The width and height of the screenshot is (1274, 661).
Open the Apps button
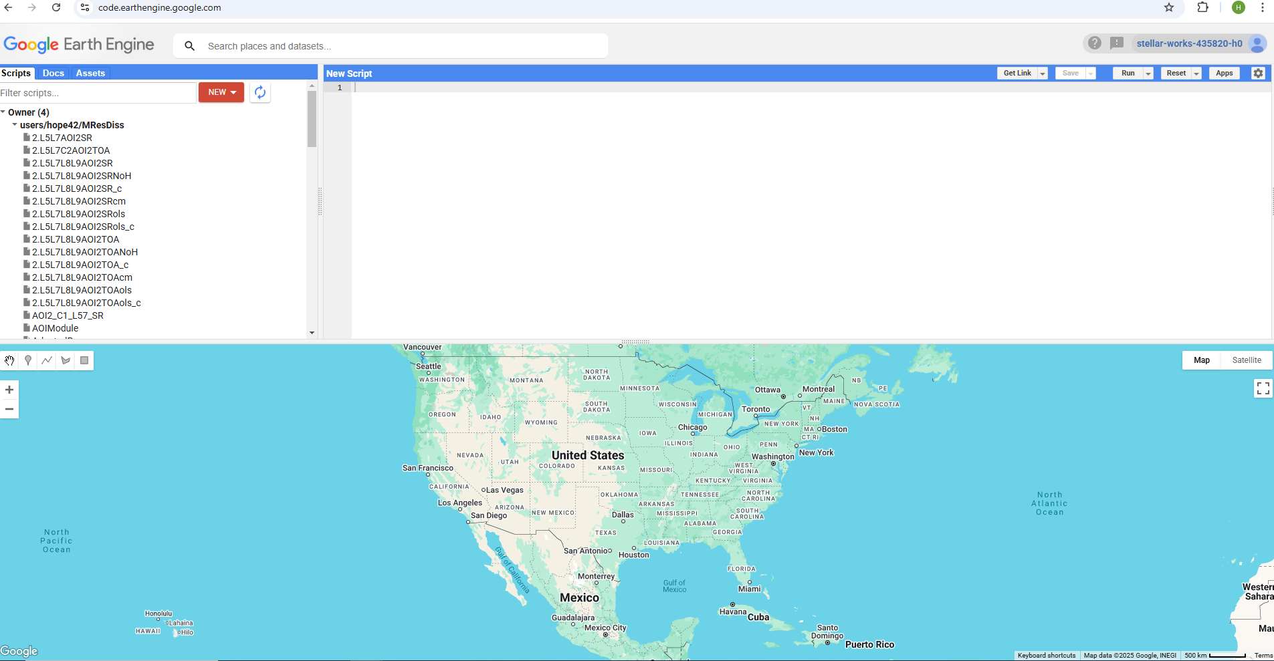pos(1224,74)
